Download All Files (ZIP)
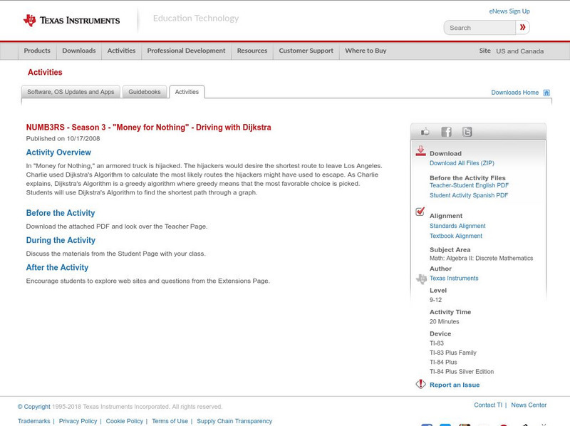Image resolution: width=570 pixels, height=426 pixels. 462,163
